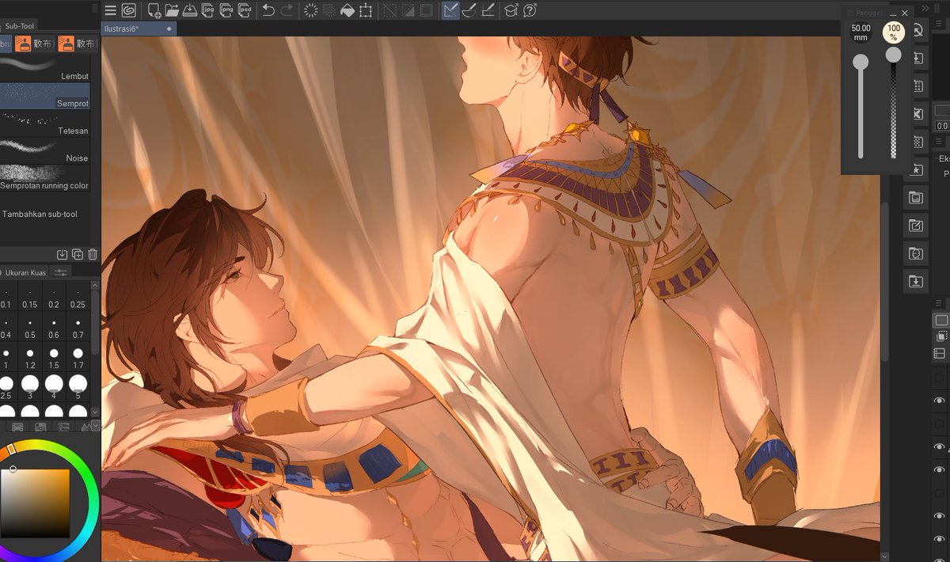This screenshot has height=562, width=950.
Task: Expand the color palette tab dropdown arrow
Action: click(x=96, y=426)
